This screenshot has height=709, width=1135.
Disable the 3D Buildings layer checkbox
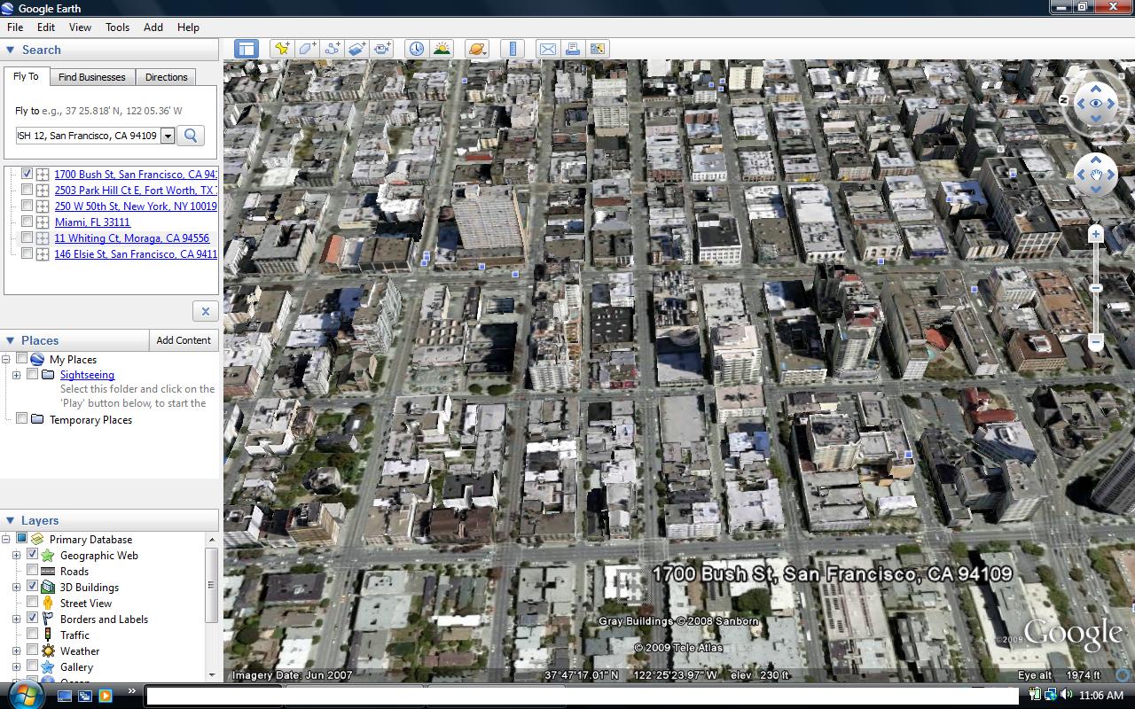[x=33, y=587]
